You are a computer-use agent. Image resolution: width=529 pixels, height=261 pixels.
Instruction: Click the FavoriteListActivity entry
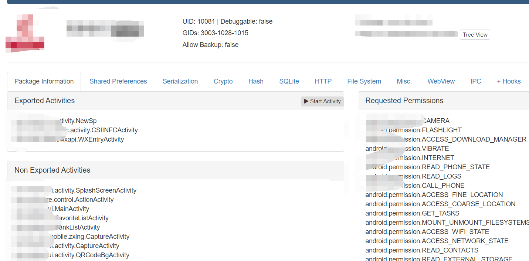tap(60, 218)
